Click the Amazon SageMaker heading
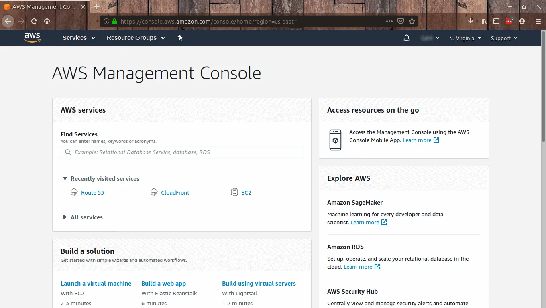This screenshot has width=546, height=308. tap(355, 203)
